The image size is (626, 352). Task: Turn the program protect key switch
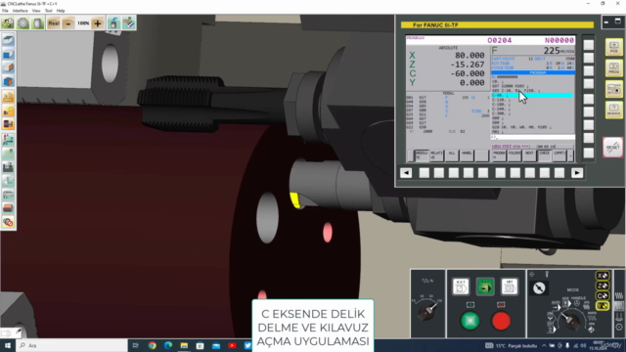[x=539, y=287]
